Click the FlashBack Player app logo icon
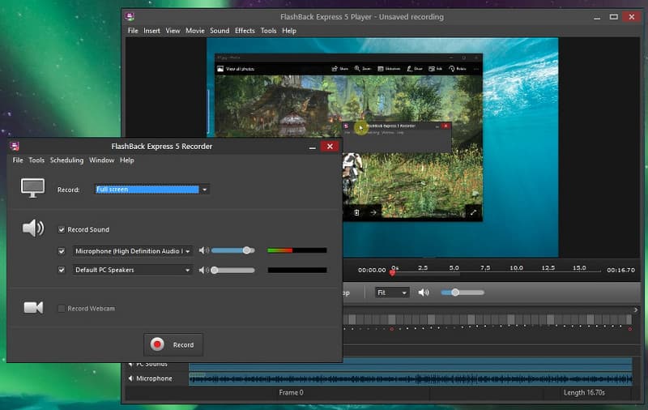 [x=130, y=16]
